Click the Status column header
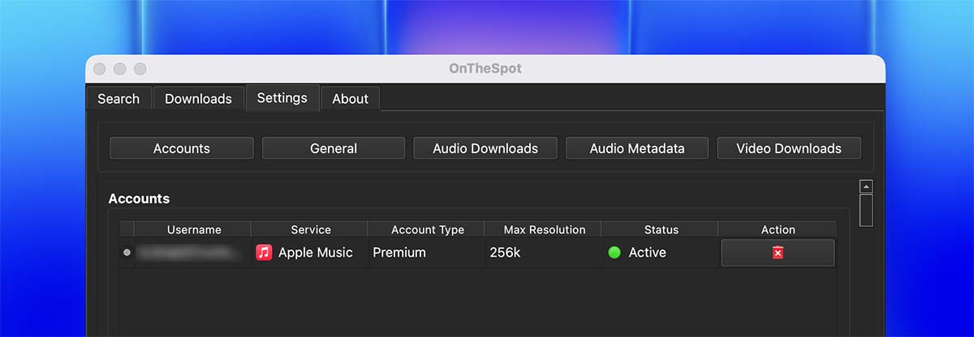Image resolution: width=974 pixels, height=337 pixels. pyautogui.click(x=662, y=229)
